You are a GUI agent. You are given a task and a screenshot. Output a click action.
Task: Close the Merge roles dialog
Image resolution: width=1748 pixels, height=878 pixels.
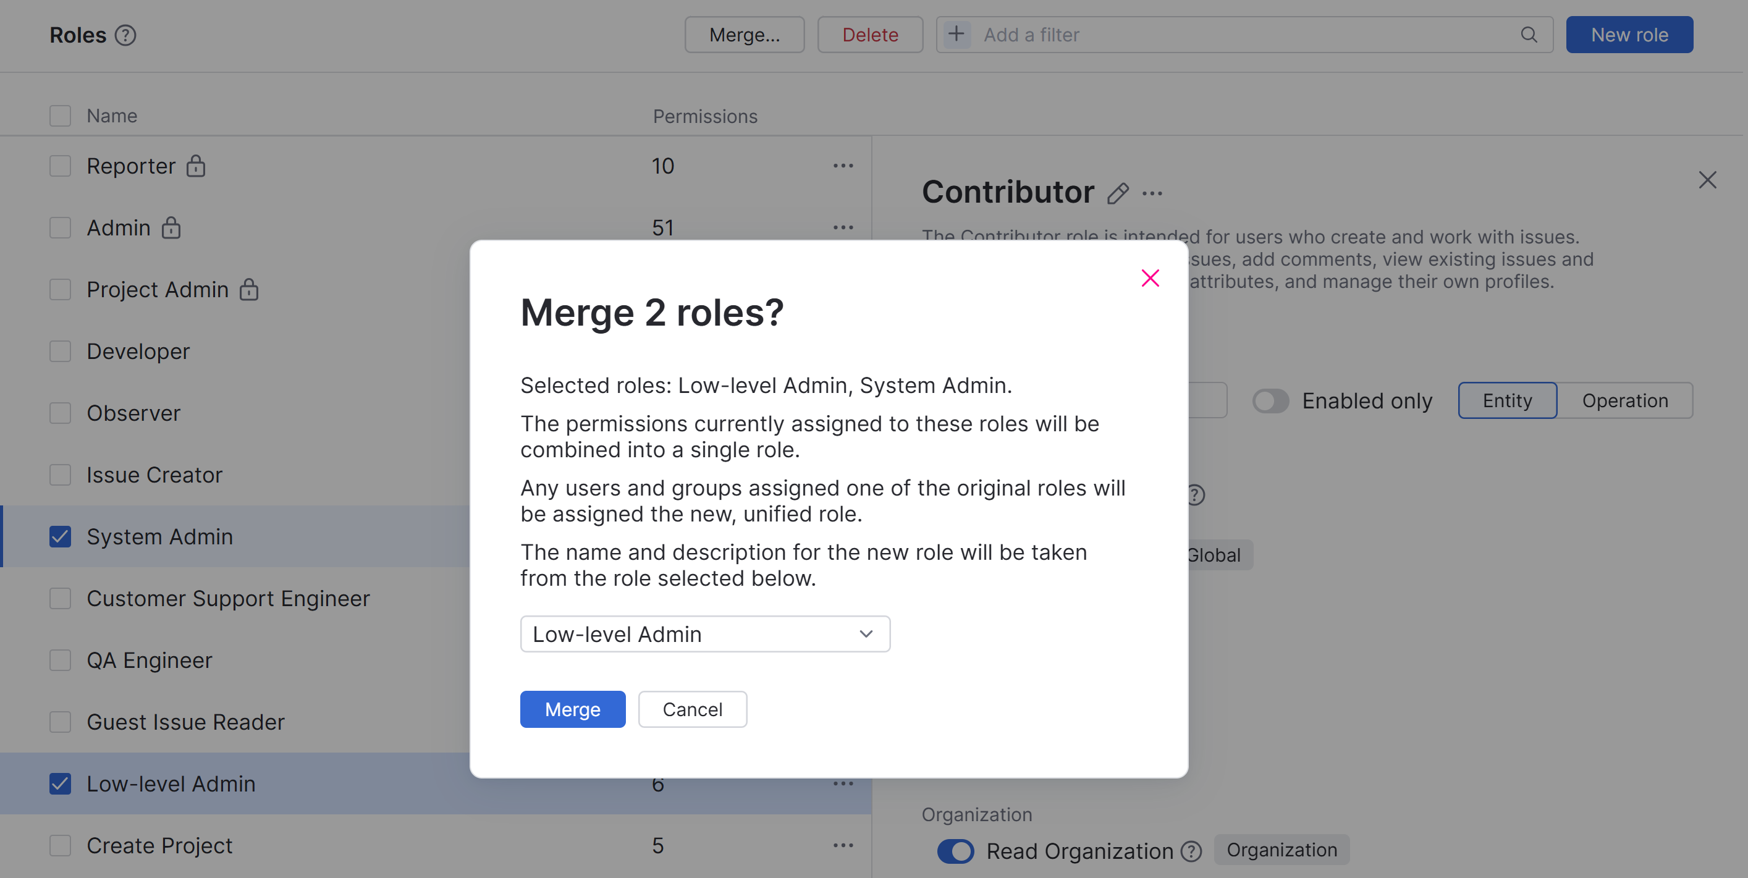tap(1150, 278)
